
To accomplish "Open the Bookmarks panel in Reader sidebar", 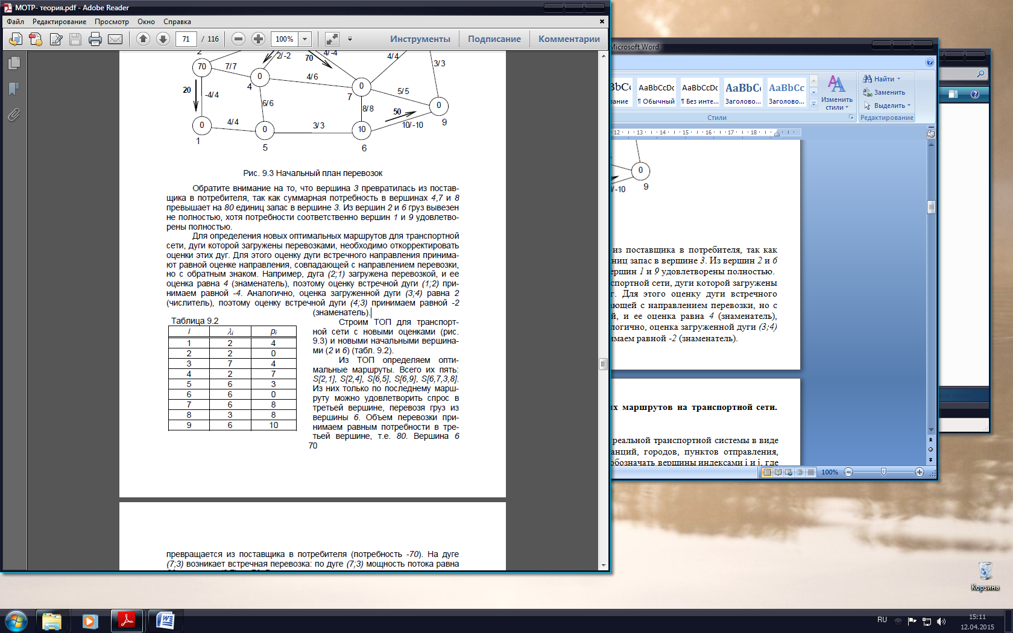I will (x=14, y=89).
